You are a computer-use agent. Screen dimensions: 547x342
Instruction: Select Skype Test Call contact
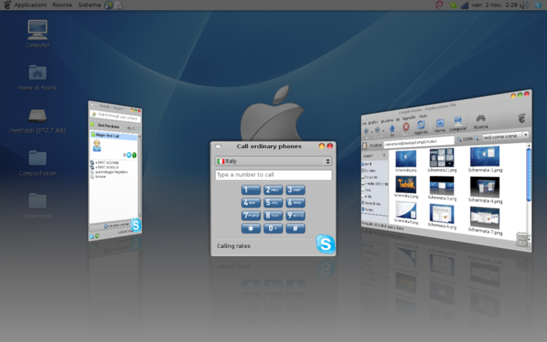106,136
